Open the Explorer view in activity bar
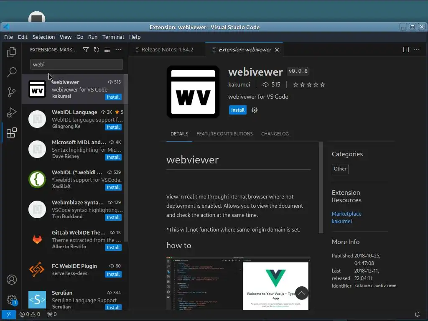 click(x=11, y=52)
